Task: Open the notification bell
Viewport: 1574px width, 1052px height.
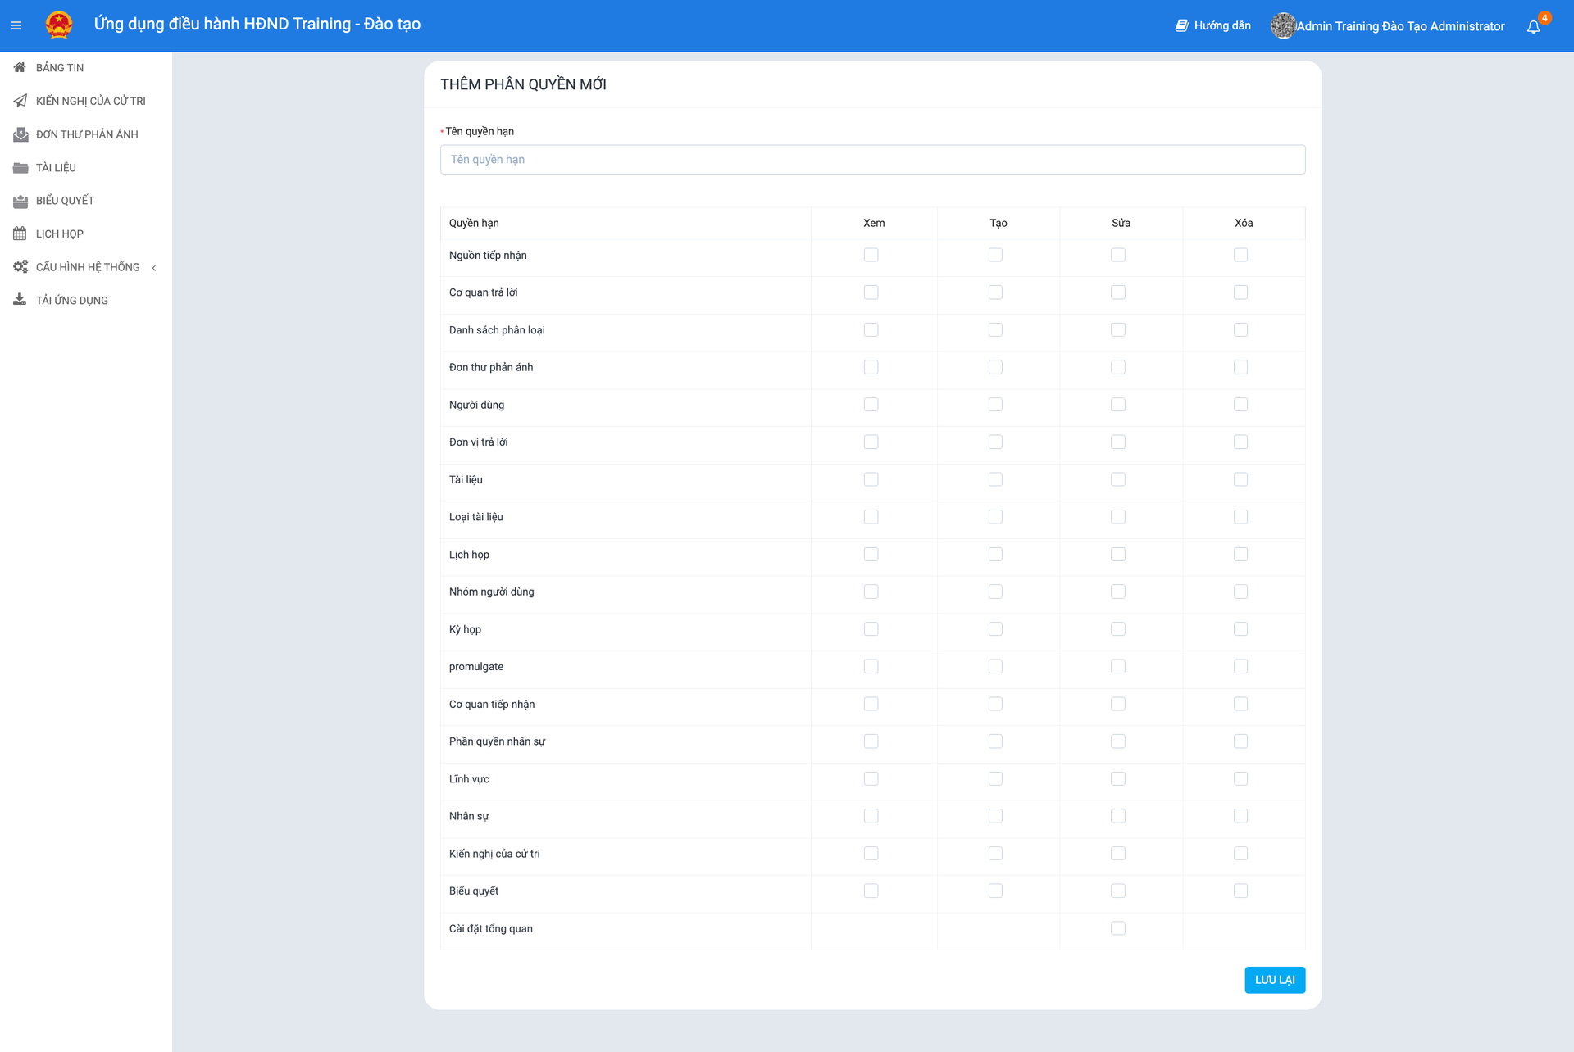Action: pyautogui.click(x=1533, y=26)
